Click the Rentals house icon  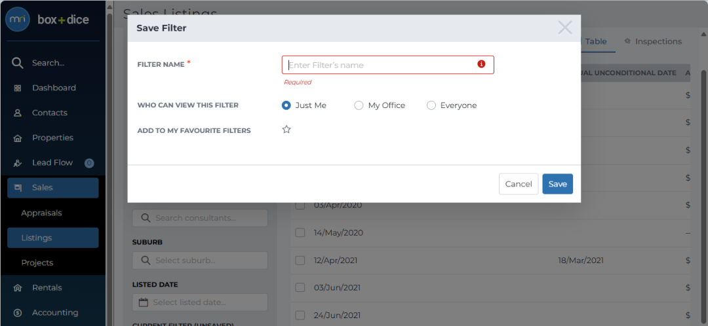tap(18, 287)
